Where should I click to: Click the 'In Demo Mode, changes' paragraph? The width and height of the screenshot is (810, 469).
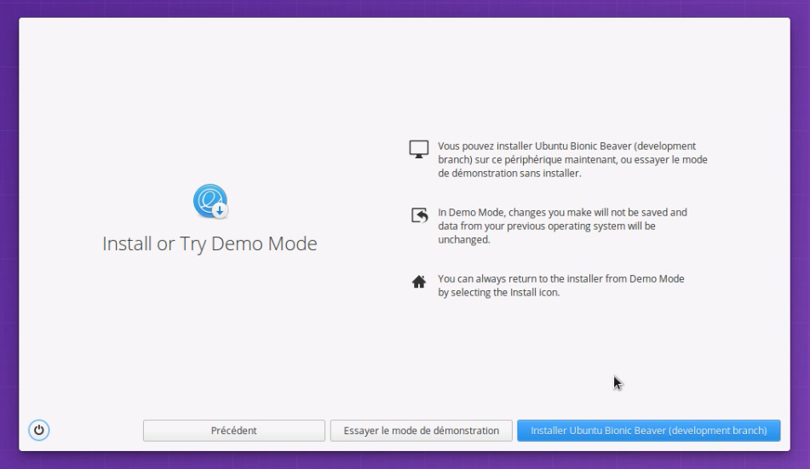pos(562,226)
